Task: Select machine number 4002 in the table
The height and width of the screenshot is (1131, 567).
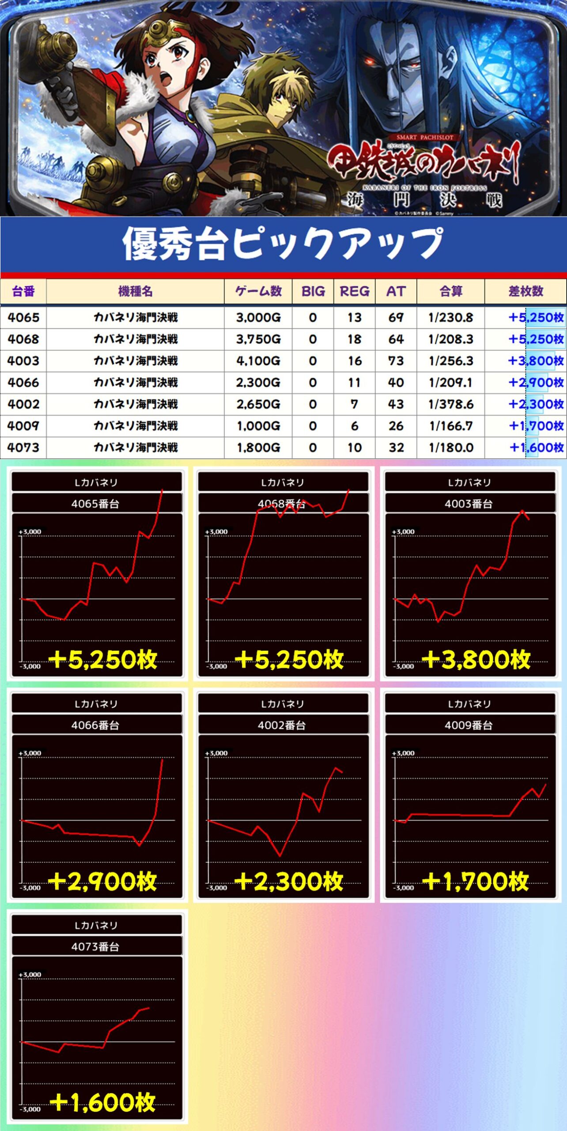Action: (23, 404)
